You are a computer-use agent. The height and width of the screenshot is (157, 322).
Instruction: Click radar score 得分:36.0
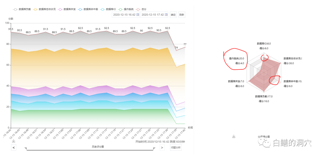point(289,63)
